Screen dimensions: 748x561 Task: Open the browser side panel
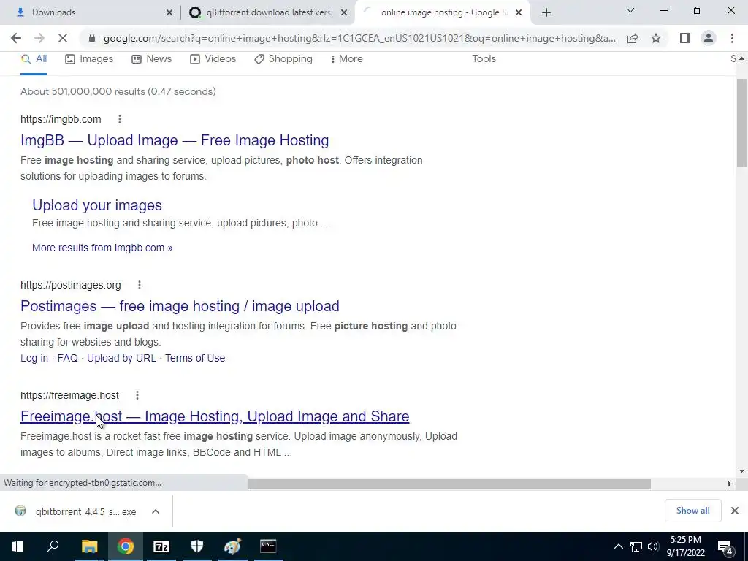tap(685, 38)
